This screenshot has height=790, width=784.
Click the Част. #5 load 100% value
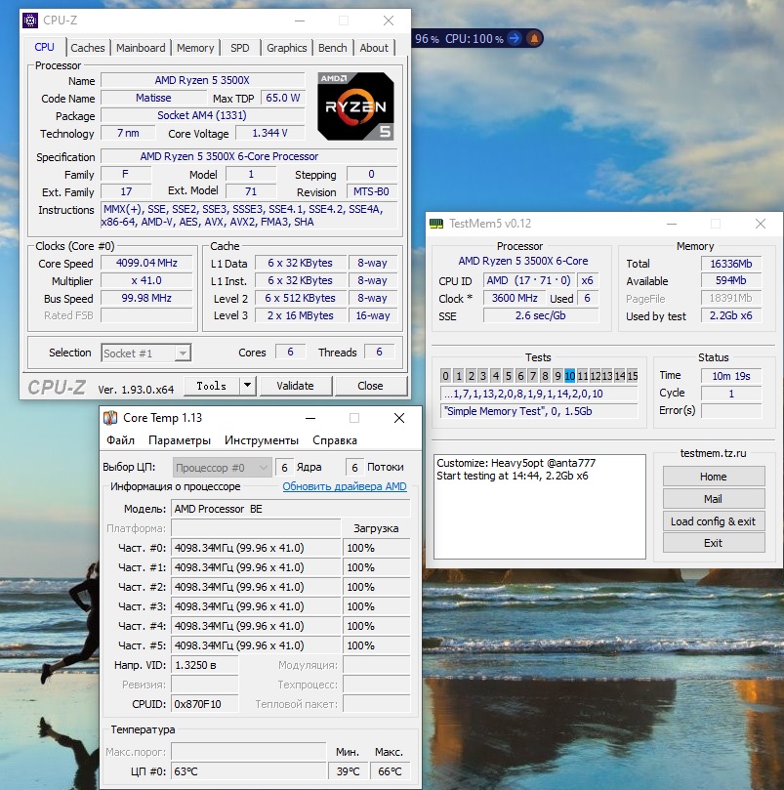click(377, 645)
